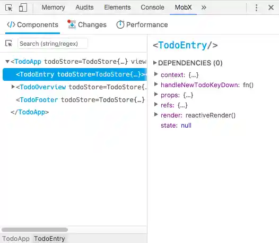Switch to the Elements tab
Screen dimensions: 279x243
click(x=117, y=7)
